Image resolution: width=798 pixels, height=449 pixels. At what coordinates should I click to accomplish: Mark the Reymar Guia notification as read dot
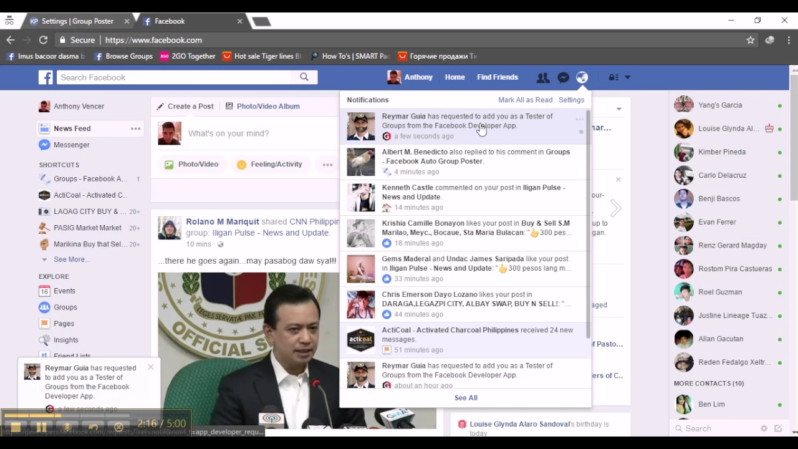(581, 132)
